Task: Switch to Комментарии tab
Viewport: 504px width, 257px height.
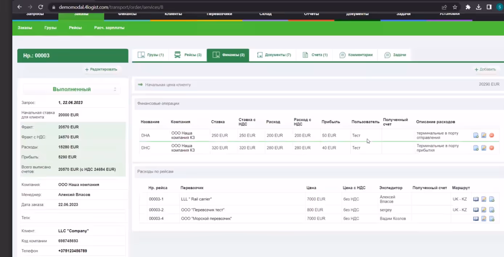Action: [x=356, y=55]
